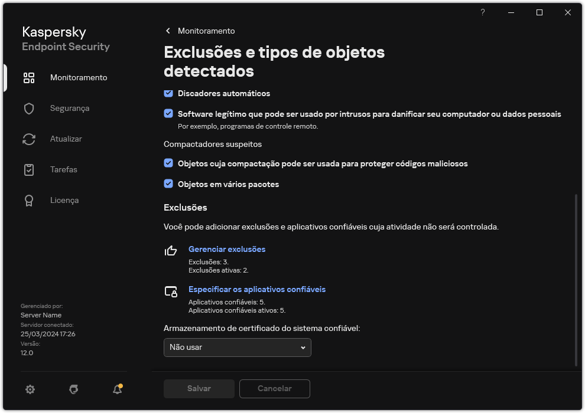Open the Segurança shield icon
Image resolution: width=585 pixels, height=413 pixels.
click(x=28, y=108)
